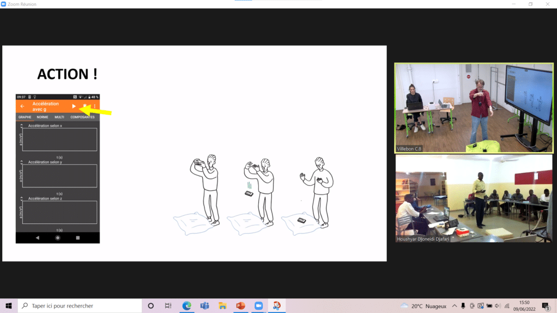Expand the Accélération selon x graph

[22, 126]
